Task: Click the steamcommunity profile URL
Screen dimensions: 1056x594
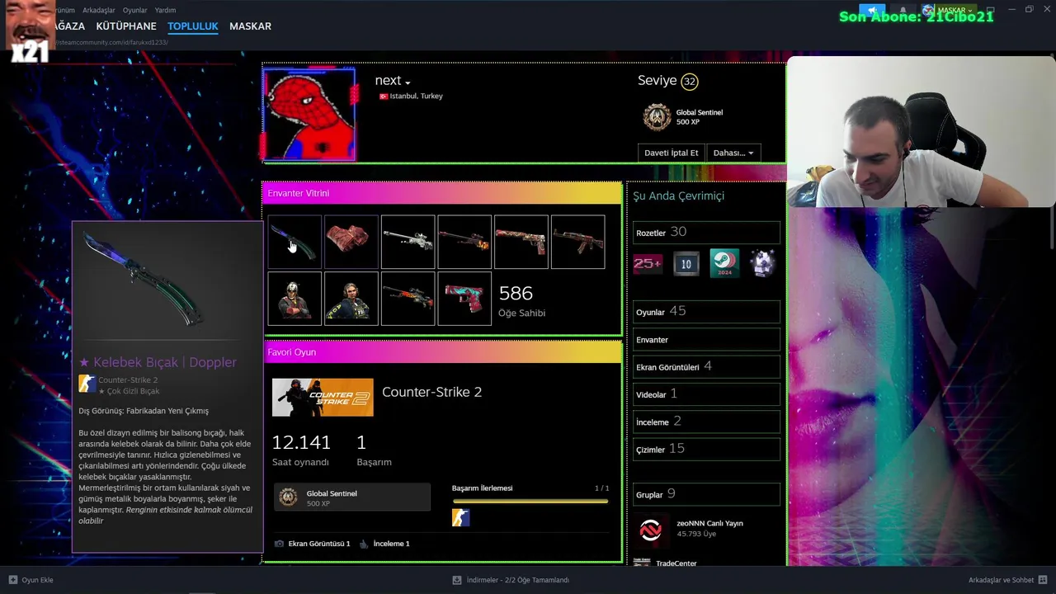Action: point(112,42)
